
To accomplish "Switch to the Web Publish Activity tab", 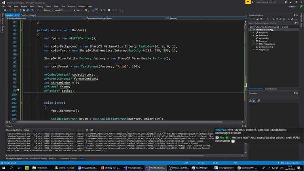I will pyautogui.click(x=38, y=158).
